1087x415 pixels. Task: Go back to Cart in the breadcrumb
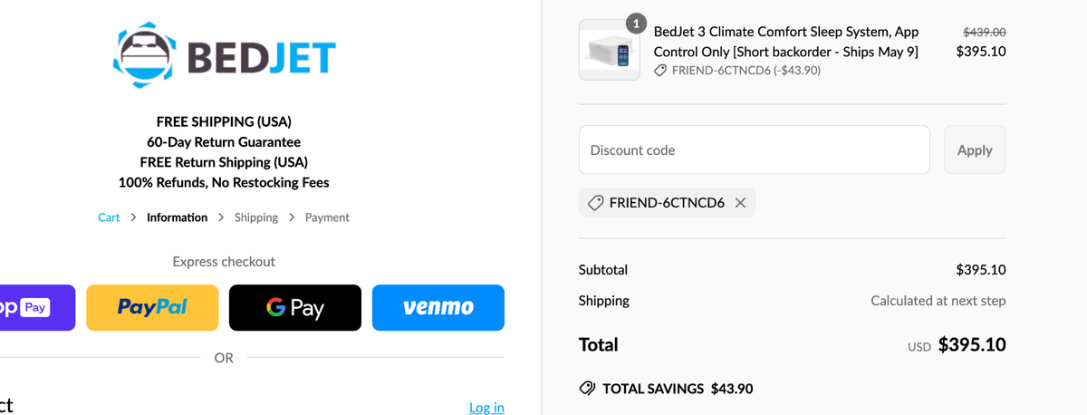(109, 217)
